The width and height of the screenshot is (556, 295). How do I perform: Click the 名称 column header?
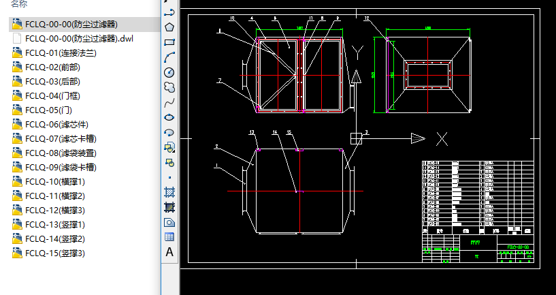coord(20,3)
